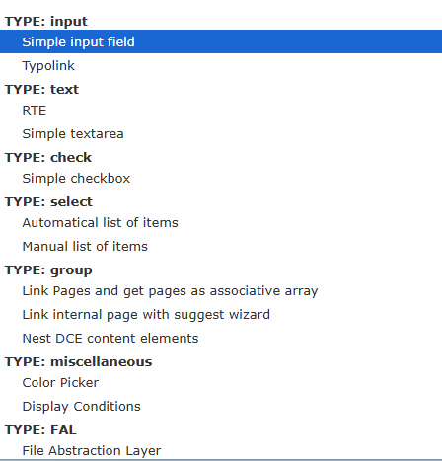The width and height of the screenshot is (442, 461).
Task: Click the TYPE: input group header
Action: click(x=46, y=21)
